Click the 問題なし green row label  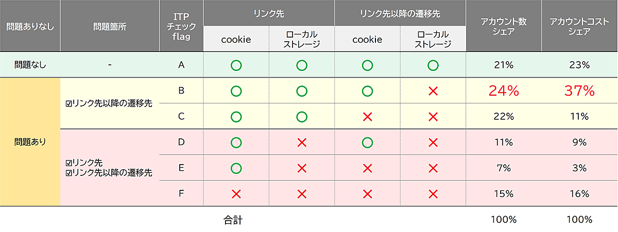[30, 65]
